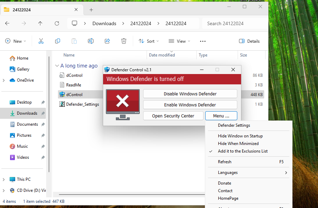Click the Defender Control title bar shield icon

107,70
